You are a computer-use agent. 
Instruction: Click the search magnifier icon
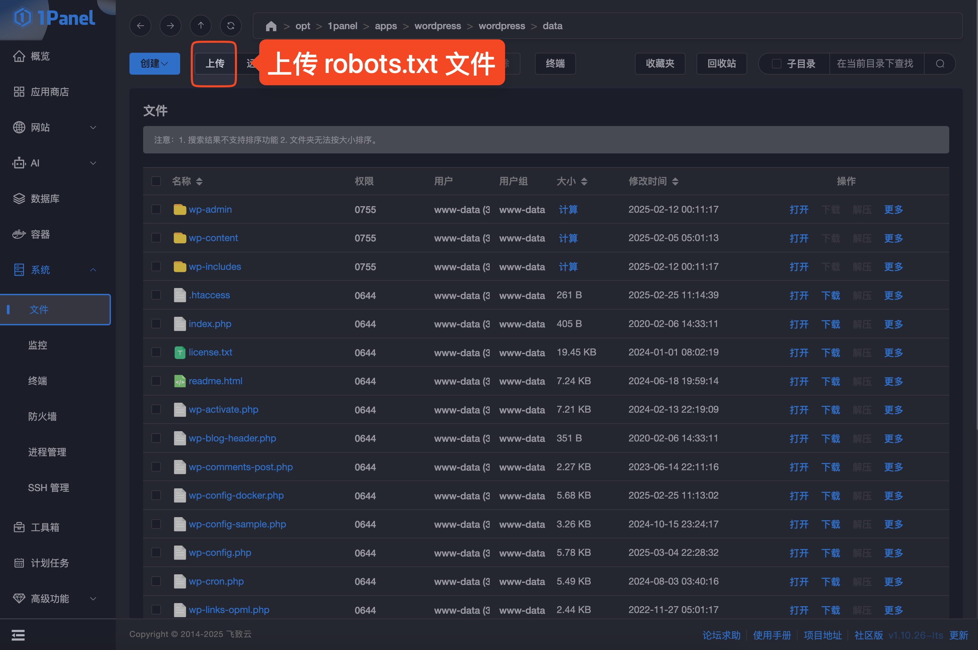[x=940, y=63]
